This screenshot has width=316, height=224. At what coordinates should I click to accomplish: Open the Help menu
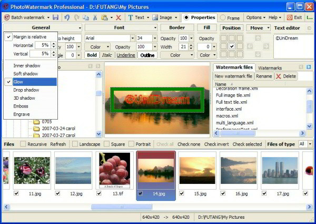pos(275,17)
